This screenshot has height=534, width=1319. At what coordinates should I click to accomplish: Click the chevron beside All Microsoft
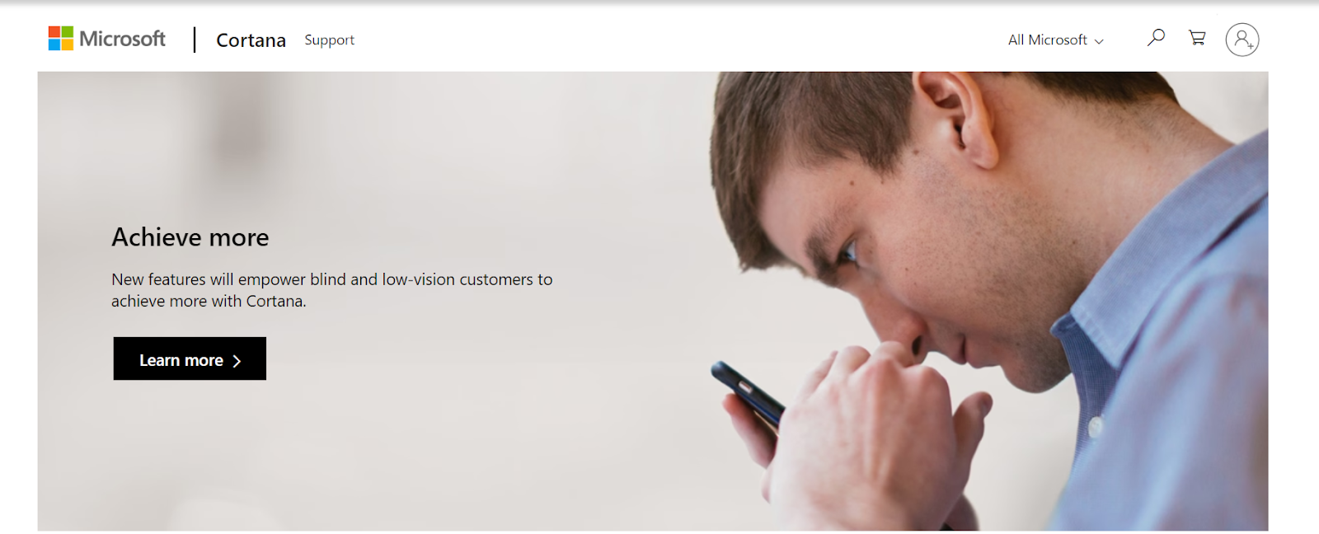point(1099,41)
